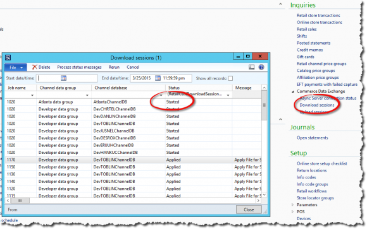Screen dimensions: 367x229
Task: Open Catalog price groups link
Action: click(x=316, y=71)
